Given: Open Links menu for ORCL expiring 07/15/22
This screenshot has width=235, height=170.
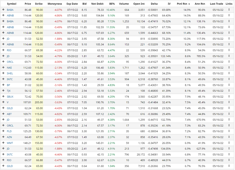Looking at the screenshot, I should tap(229, 61).
